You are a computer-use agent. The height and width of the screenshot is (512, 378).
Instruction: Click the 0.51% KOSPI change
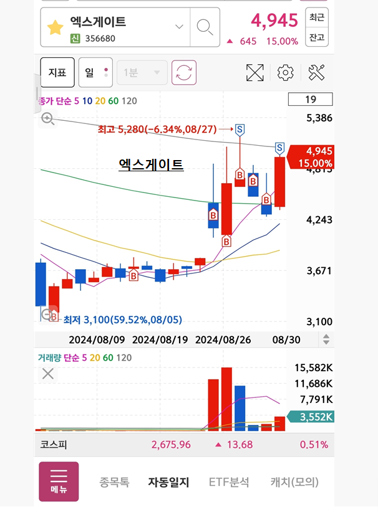click(314, 445)
